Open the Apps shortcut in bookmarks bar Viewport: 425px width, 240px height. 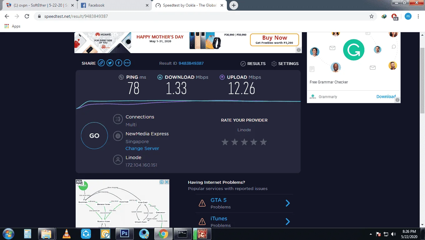click(x=12, y=26)
